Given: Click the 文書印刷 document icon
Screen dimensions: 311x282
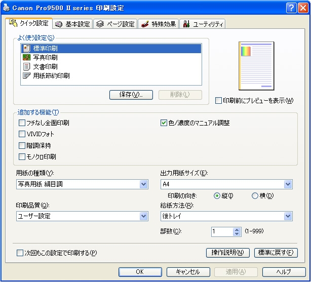Looking at the screenshot, I should pos(26,67).
